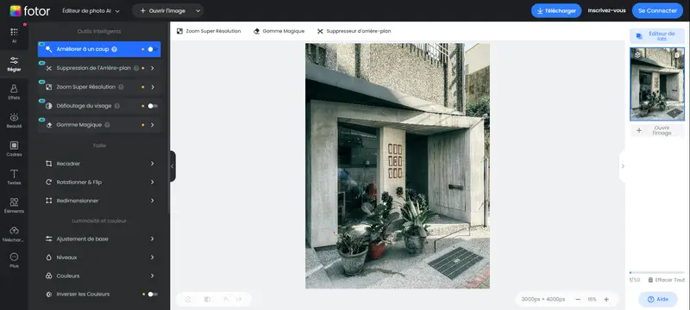Click the 16% zoom level value
690x310 pixels.
[x=592, y=300]
